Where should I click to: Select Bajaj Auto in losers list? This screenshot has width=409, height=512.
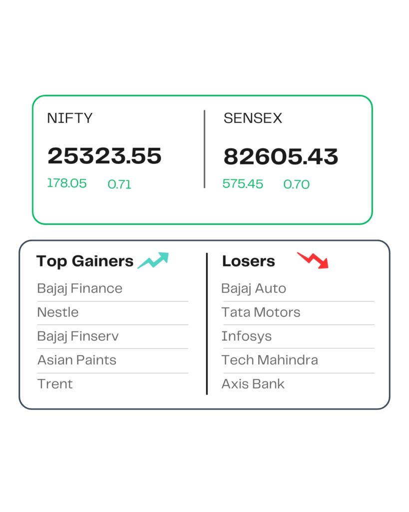coord(254,288)
